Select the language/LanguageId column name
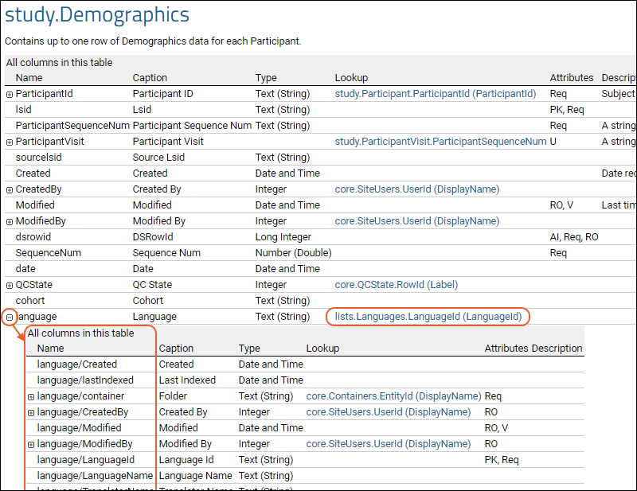The width and height of the screenshot is (637, 491). click(x=86, y=460)
